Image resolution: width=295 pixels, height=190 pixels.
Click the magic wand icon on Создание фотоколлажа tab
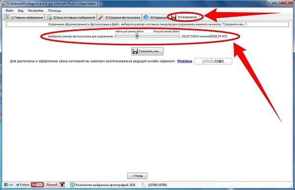pos(101,17)
